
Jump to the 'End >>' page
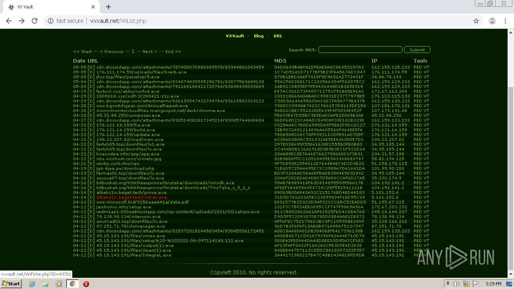(x=173, y=51)
